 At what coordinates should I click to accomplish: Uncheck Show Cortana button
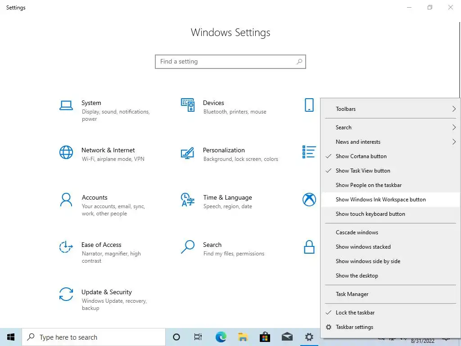point(390,156)
